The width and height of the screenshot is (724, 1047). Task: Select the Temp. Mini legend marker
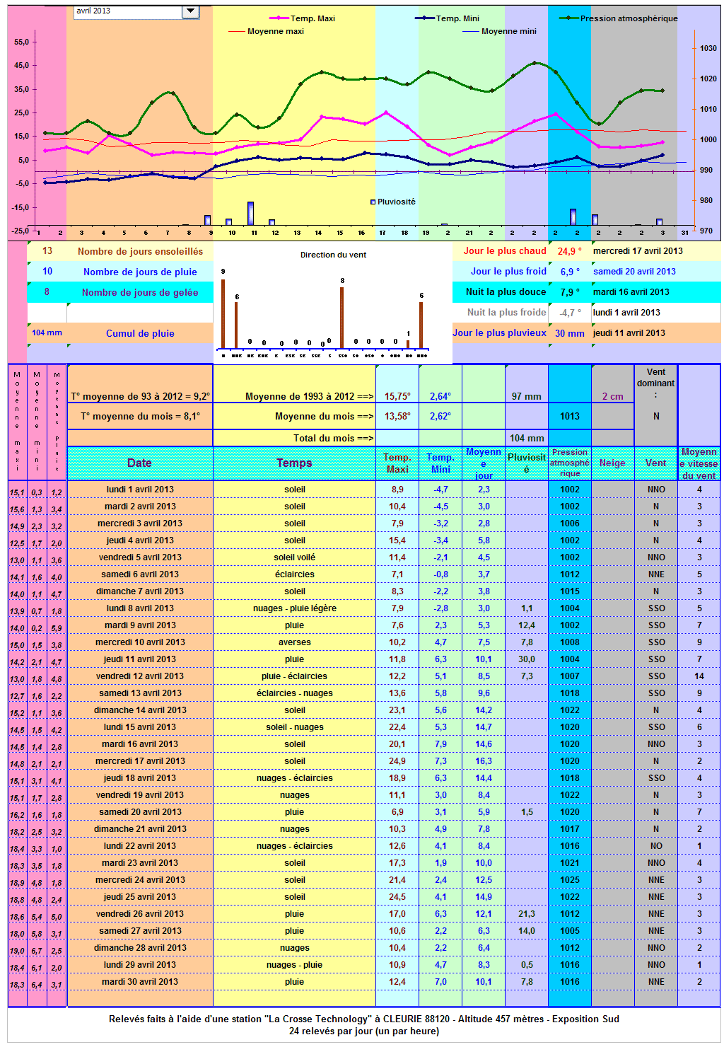pyautogui.click(x=425, y=18)
